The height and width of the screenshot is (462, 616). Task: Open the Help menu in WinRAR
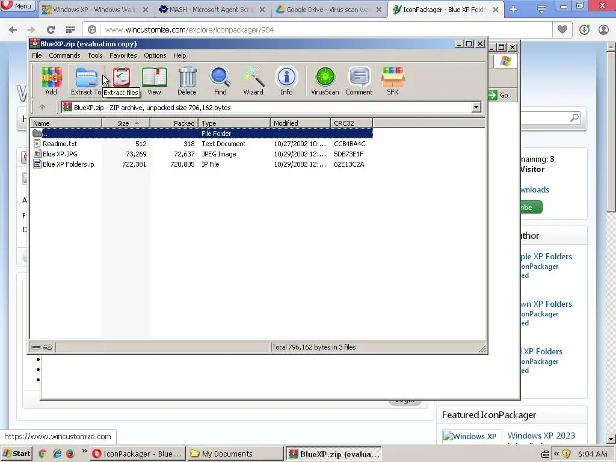pos(179,55)
